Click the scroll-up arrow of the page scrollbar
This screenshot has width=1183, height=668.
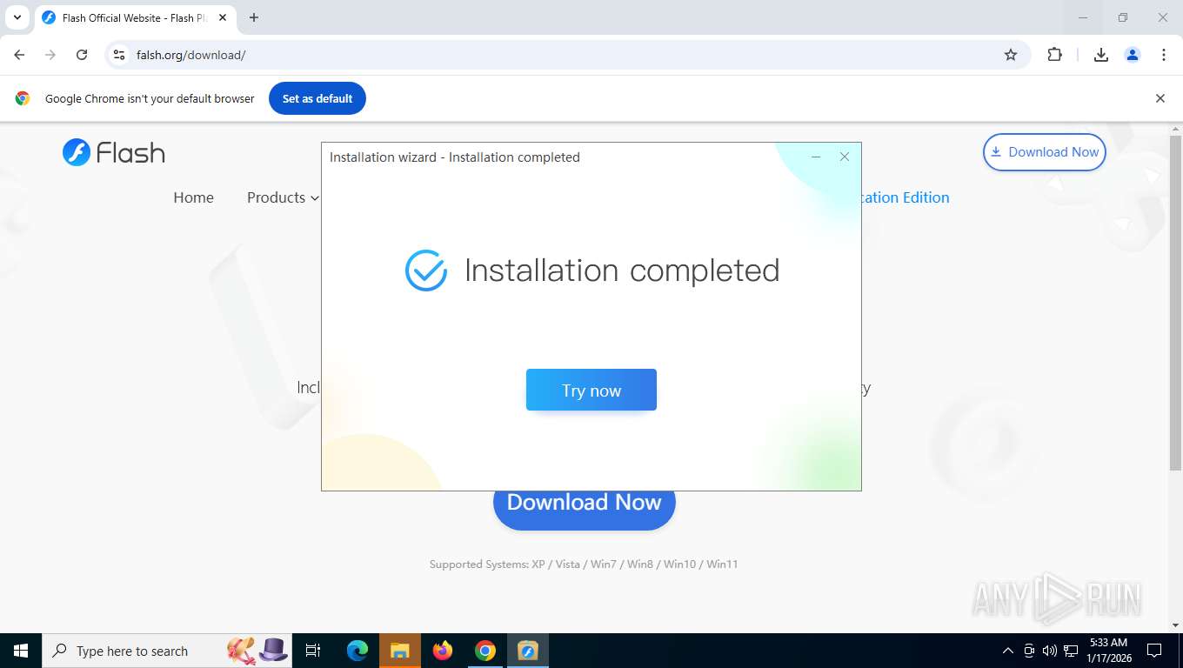pyautogui.click(x=1175, y=129)
